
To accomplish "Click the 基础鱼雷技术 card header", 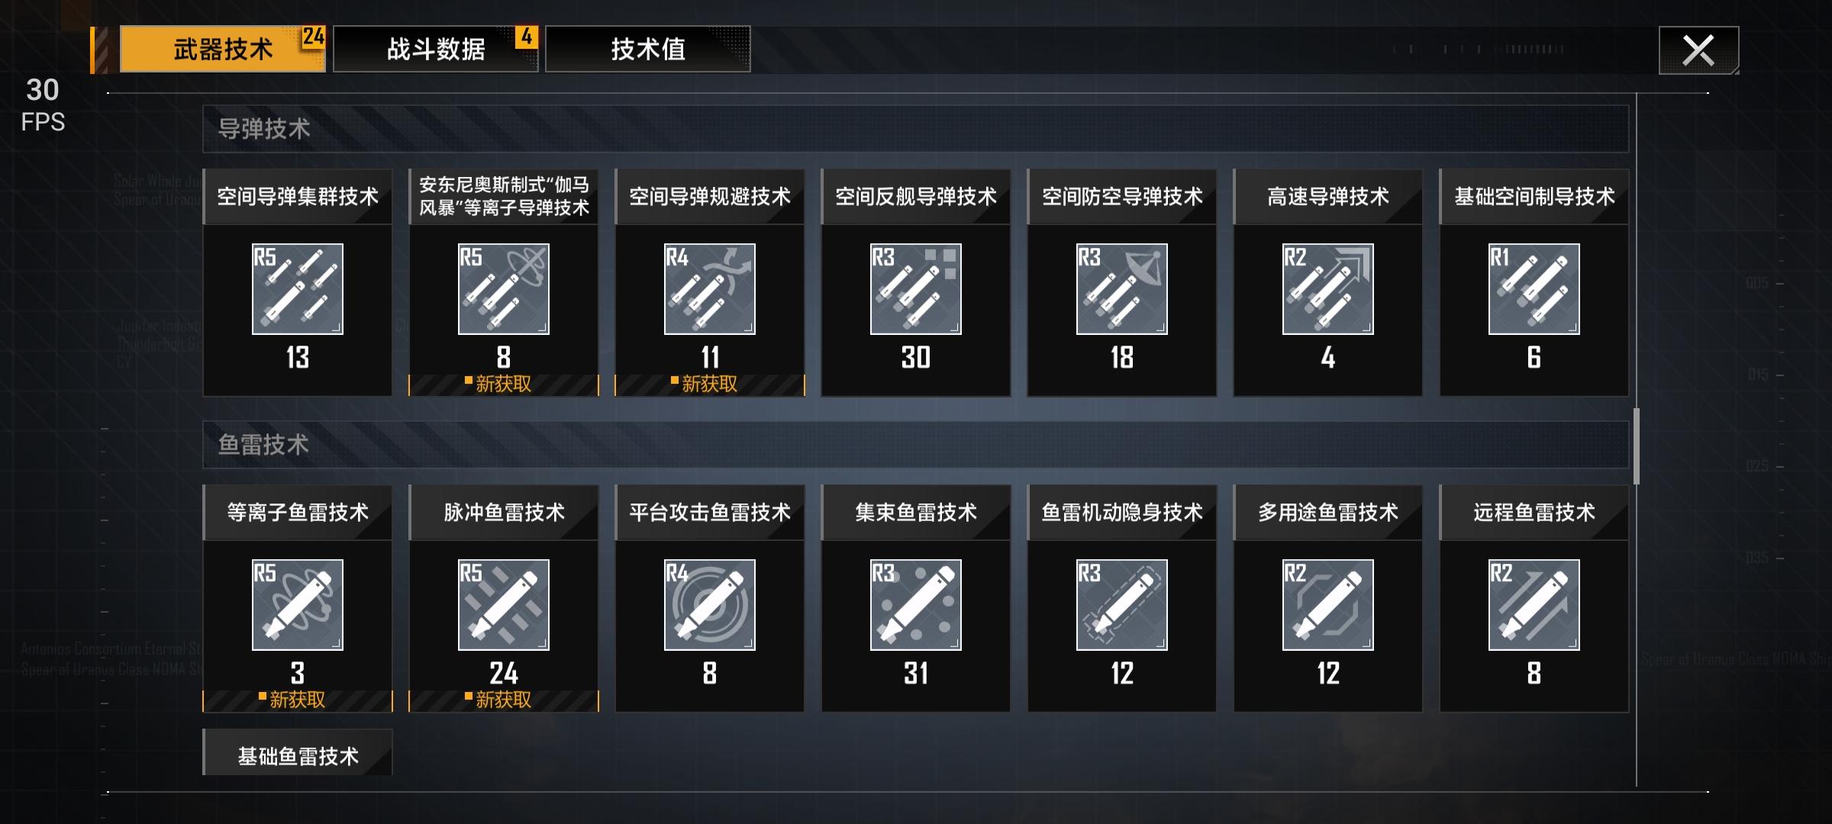I will [x=298, y=754].
